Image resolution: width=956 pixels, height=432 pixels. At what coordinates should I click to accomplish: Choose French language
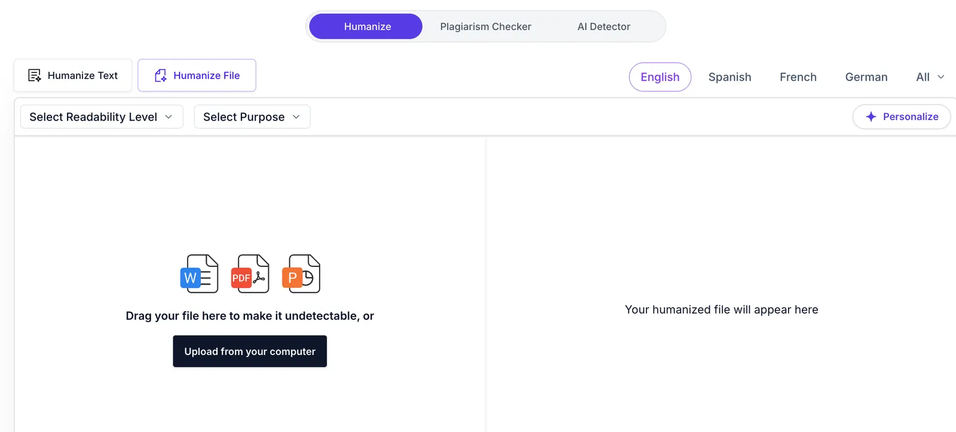[798, 77]
